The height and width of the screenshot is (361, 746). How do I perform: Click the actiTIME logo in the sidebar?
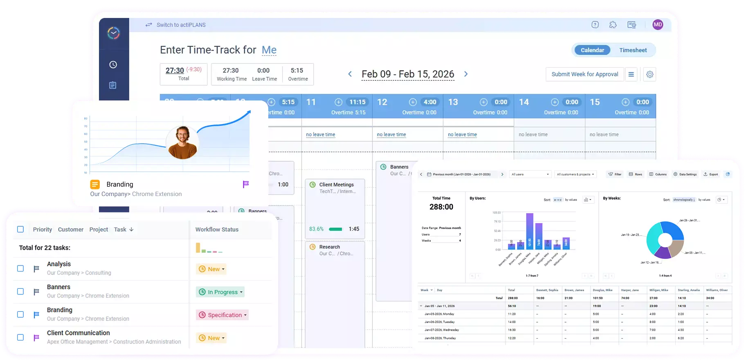point(114,33)
